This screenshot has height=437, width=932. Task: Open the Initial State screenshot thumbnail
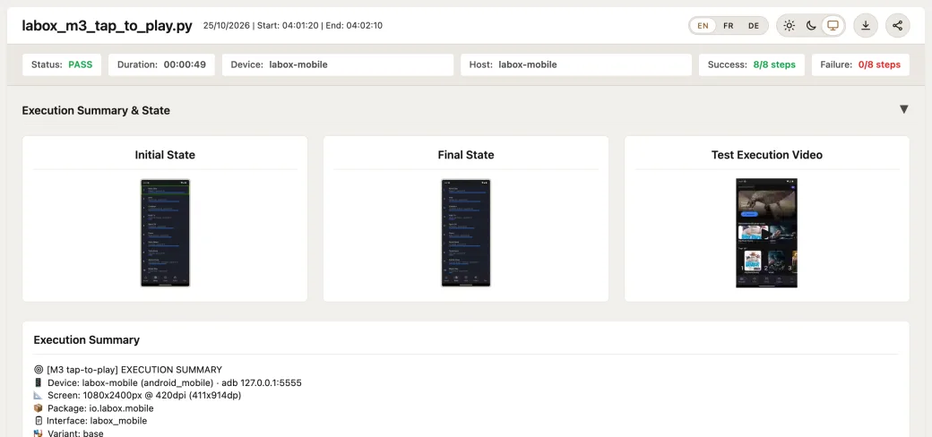point(165,233)
